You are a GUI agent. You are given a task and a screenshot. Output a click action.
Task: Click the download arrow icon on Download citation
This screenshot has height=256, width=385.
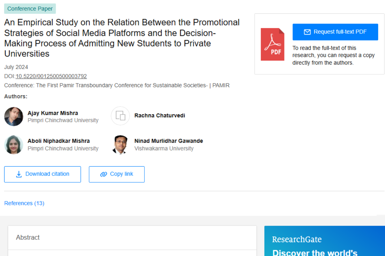(19, 174)
